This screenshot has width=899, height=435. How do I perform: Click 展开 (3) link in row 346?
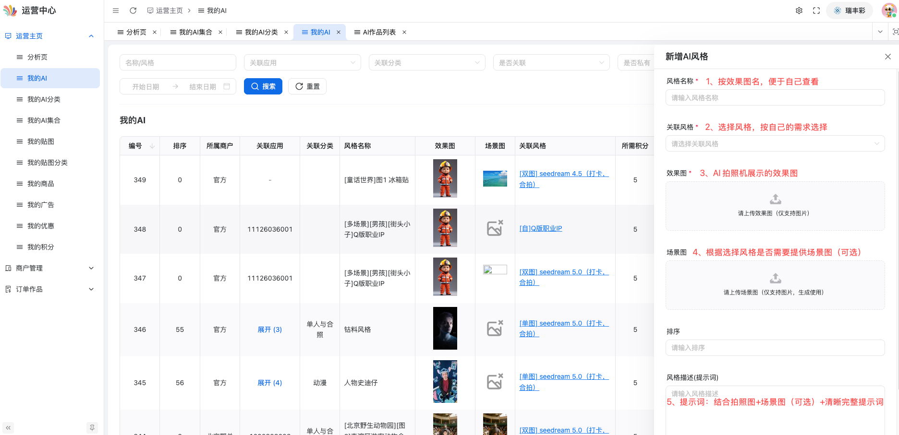(x=270, y=329)
